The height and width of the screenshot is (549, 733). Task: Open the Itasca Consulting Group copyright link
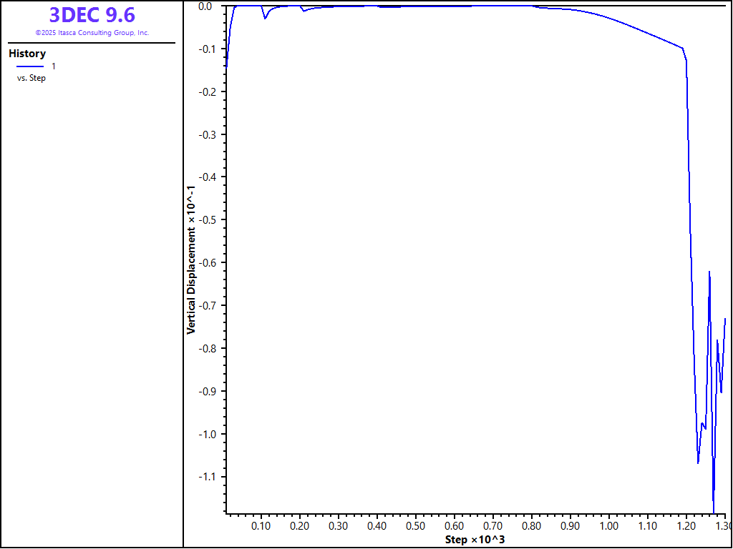92,33
